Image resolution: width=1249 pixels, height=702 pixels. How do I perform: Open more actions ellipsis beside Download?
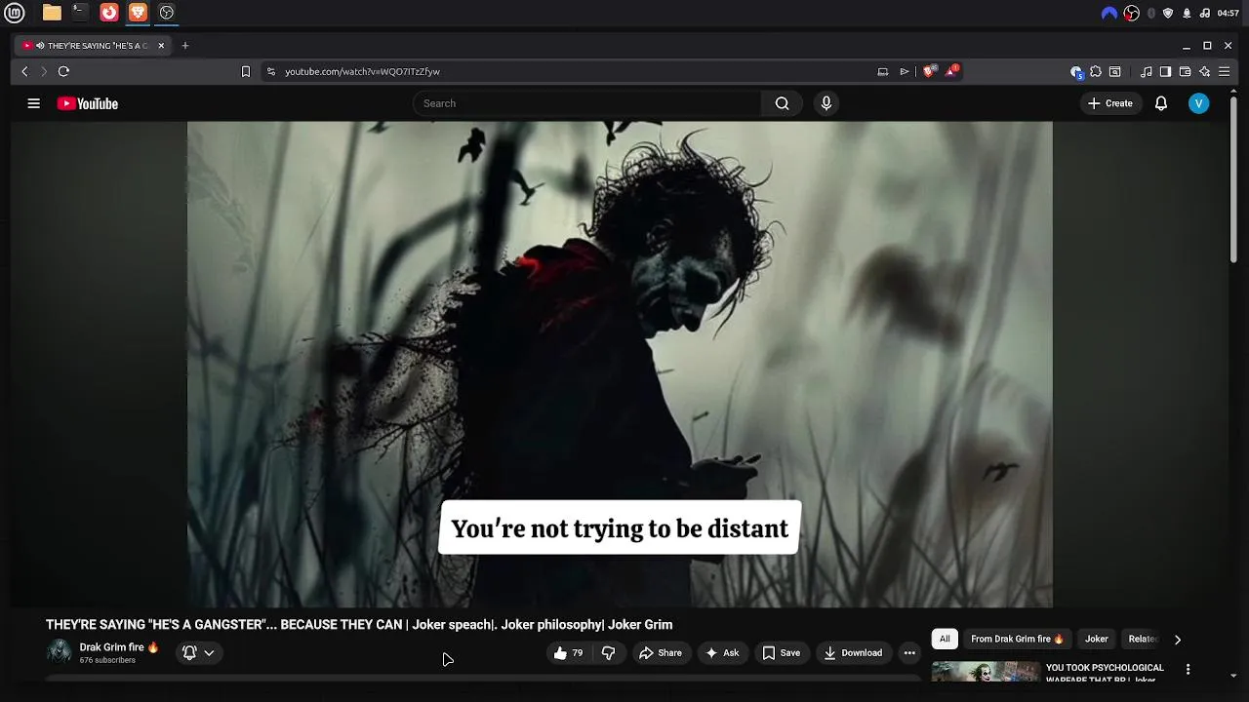[909, 653]
